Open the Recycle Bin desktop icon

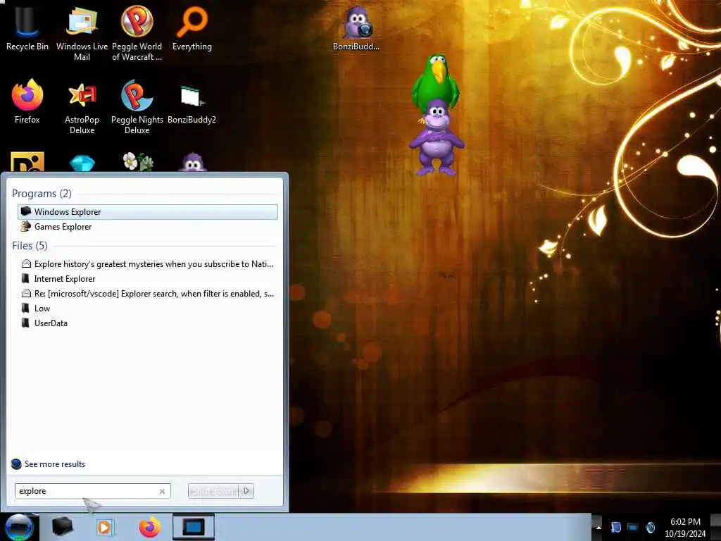(27, 28)
